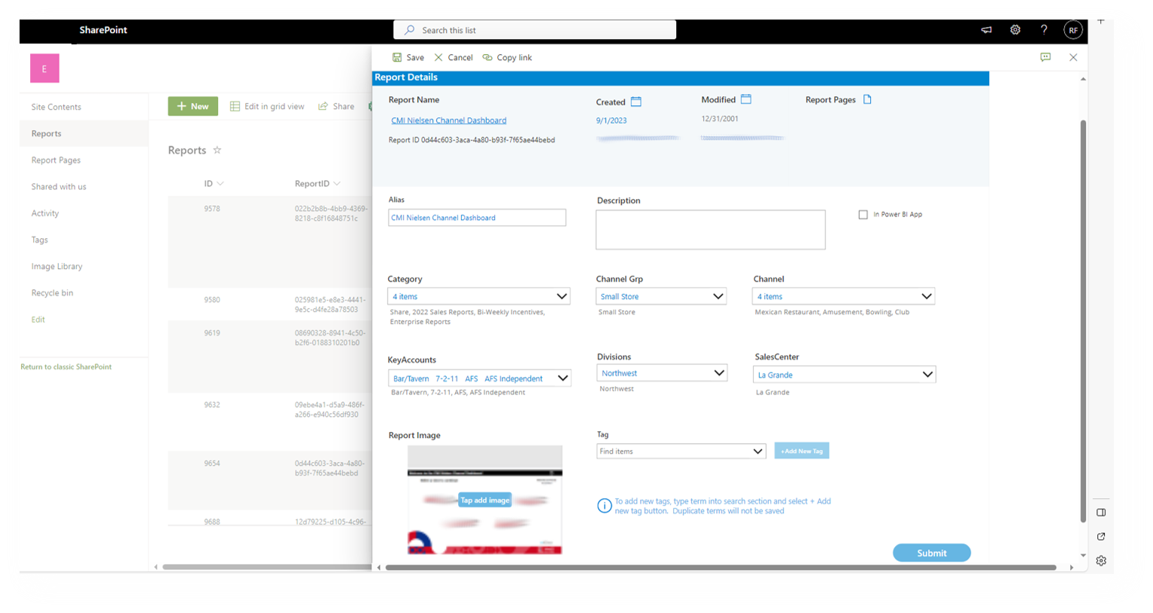Viewport: 1153px width, 613px height.
Task: Open the help question mark
Action: click(x=1044, y=30)
